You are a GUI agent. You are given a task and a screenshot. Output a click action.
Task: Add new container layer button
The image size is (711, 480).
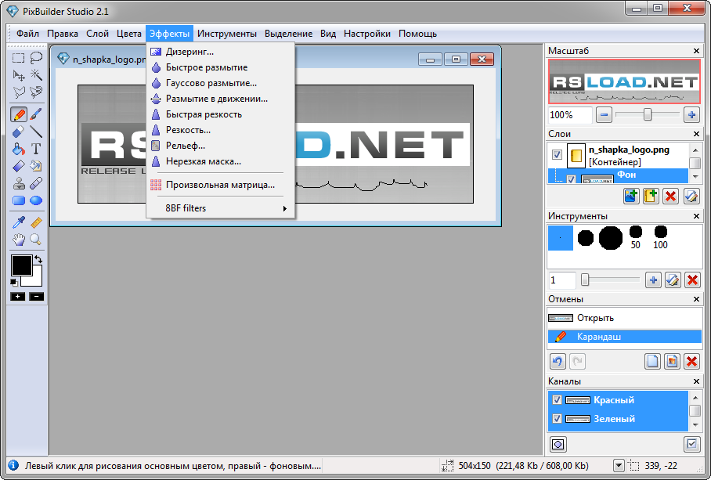pyautogui.click(x=651, y=196)
